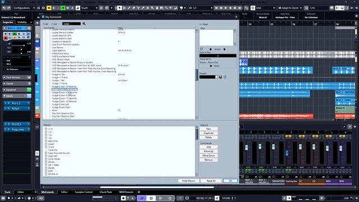This screenshot has width=359, height=202.
Task: Toggle the A button in top toolbar
Action: 72,8
